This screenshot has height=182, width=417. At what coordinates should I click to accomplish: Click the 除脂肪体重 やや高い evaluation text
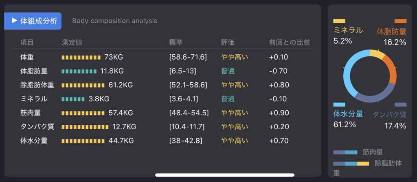click(x=235, y=85)
